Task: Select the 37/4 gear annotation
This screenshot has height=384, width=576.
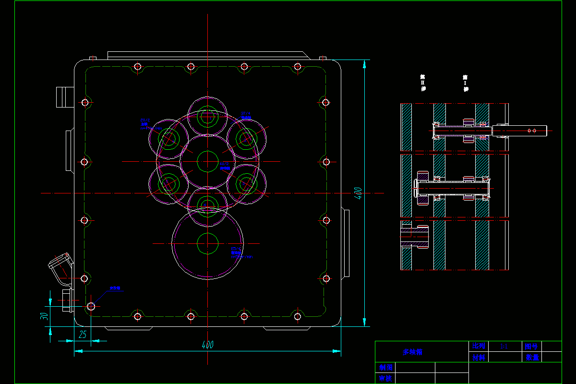Action: point(246,116)
